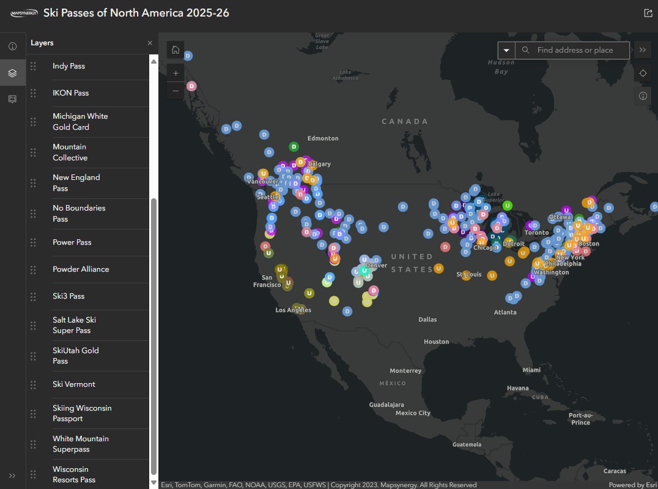Select the Ski3 Pass layer
The width and height of the screenshot is (658, 489).
point(68,296)
